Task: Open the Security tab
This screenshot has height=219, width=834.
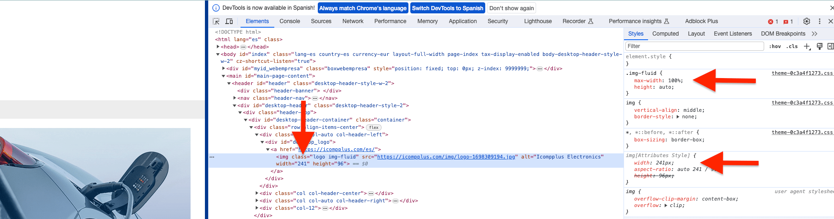Action: (498, 21)
